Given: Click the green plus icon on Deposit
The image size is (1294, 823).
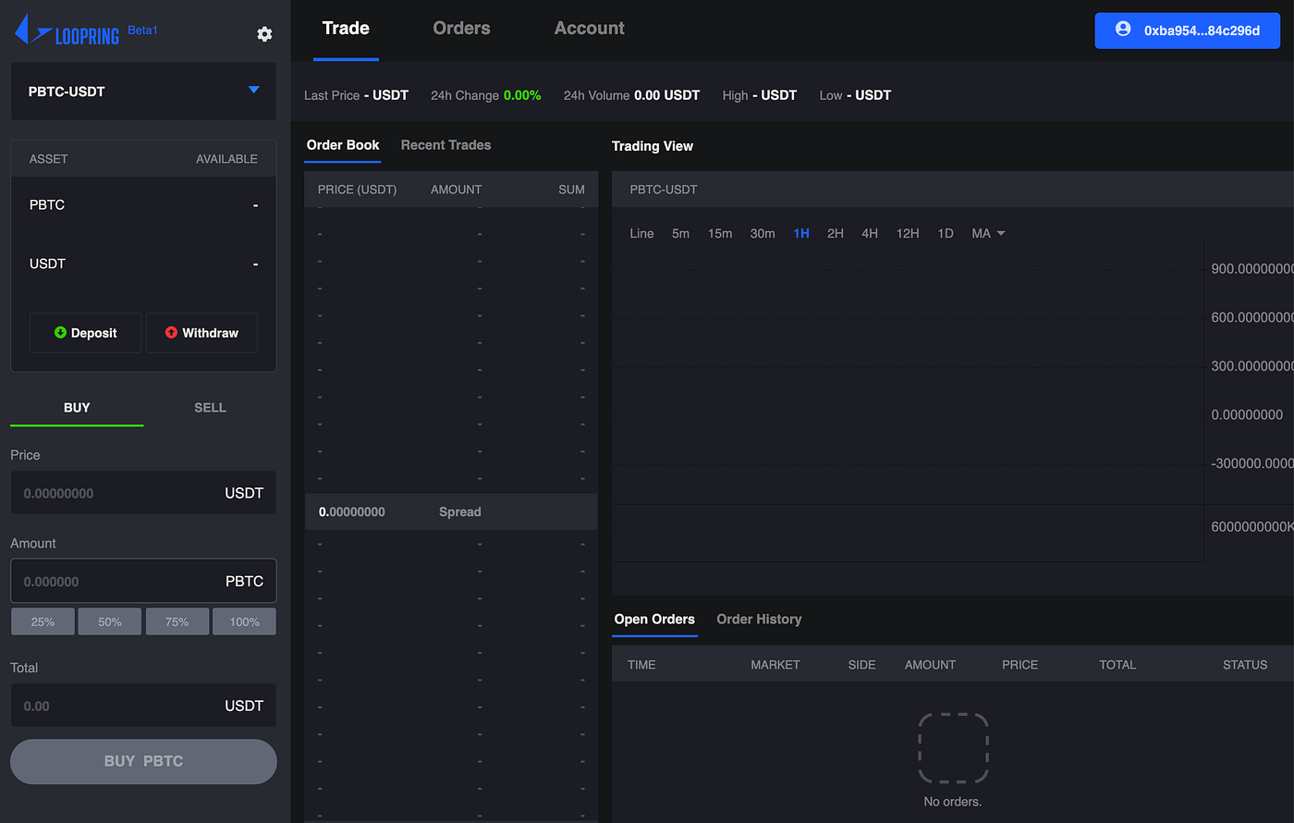Looking at the screenshot, I should point(60,332).
